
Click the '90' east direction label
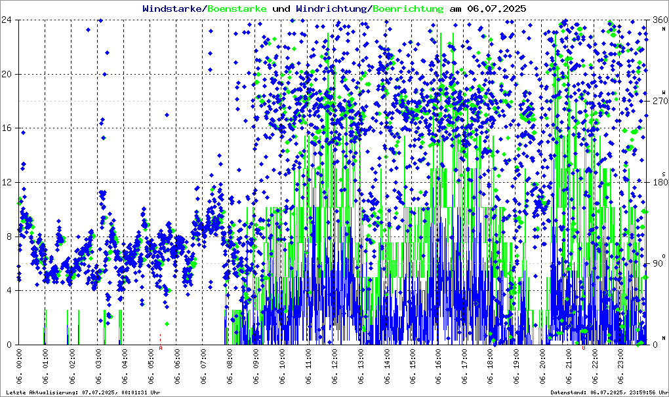tap(659, 263)
